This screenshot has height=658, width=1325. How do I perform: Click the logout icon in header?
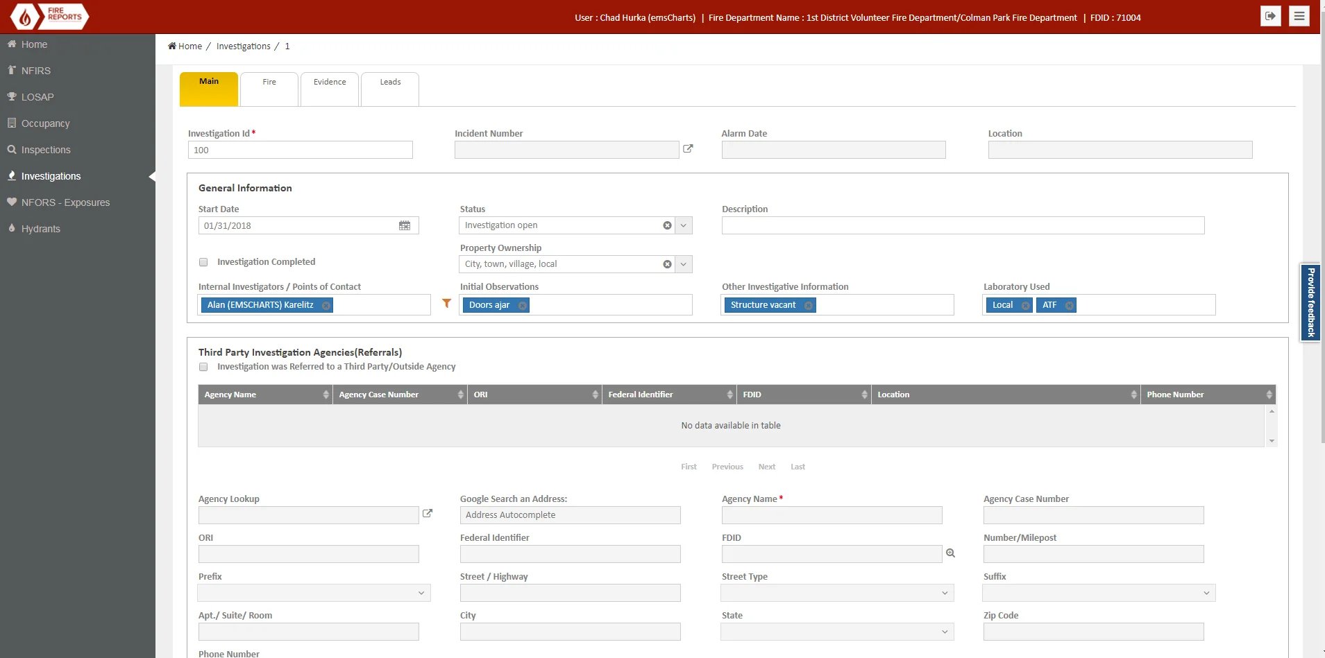tap(1270, 16)
